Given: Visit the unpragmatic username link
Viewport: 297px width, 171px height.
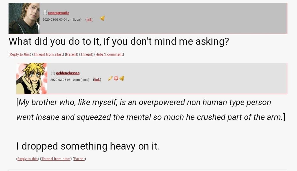Looking at the screenshot, I should pyautogui.click(x=59, y=13).
